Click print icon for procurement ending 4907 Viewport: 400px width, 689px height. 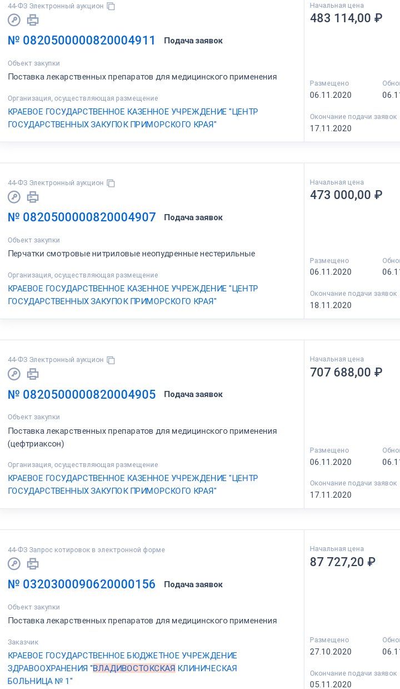coord(33,197)
